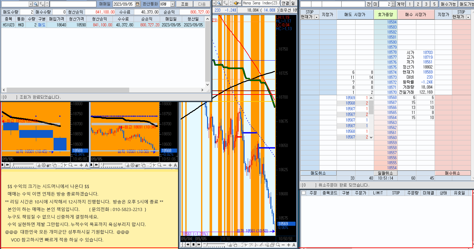
Task: Click the crosshair cursor icon in main chart toolbar
Action: coord(246,245)
